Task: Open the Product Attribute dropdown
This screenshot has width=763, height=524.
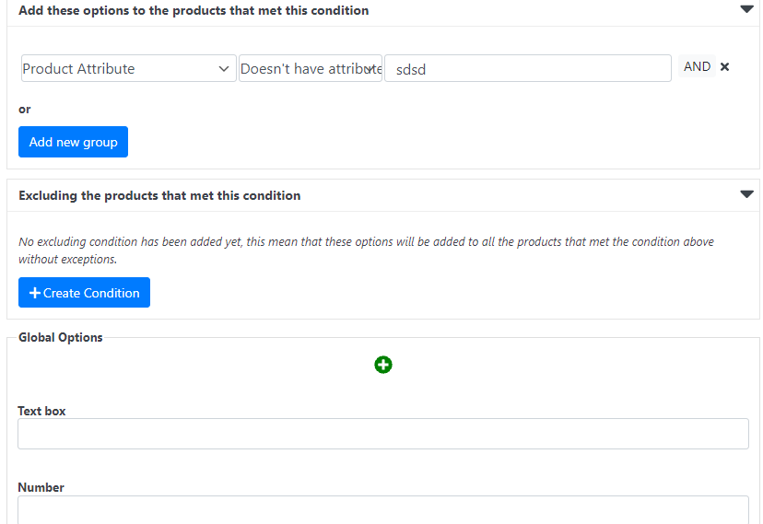Action: tap(128, 68)
